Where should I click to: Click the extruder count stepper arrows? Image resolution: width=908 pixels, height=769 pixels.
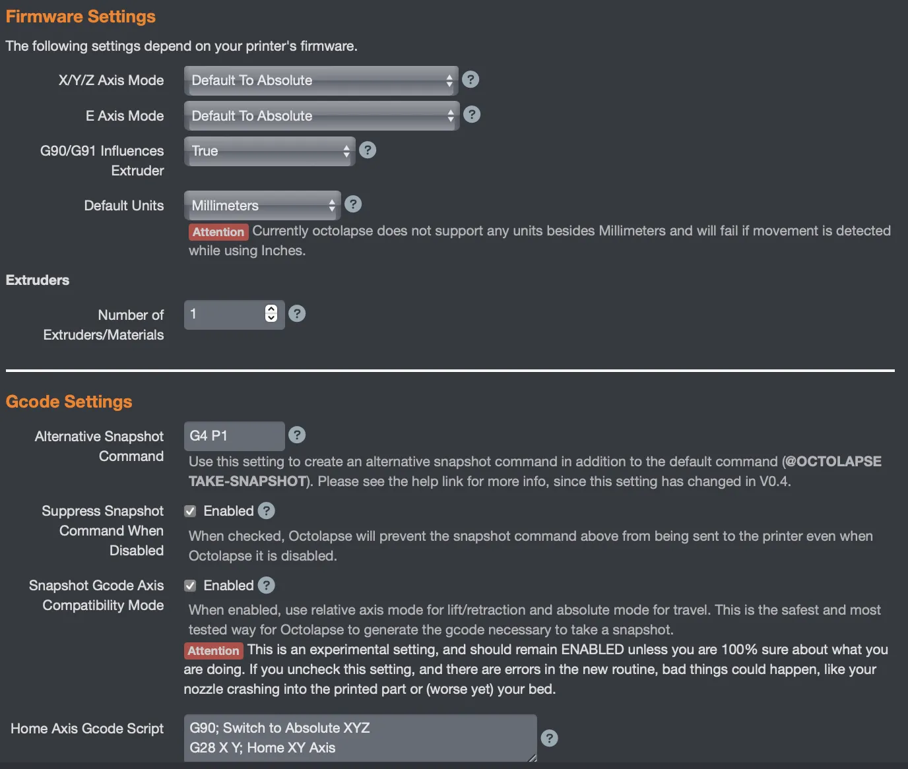tap(271, 314)
